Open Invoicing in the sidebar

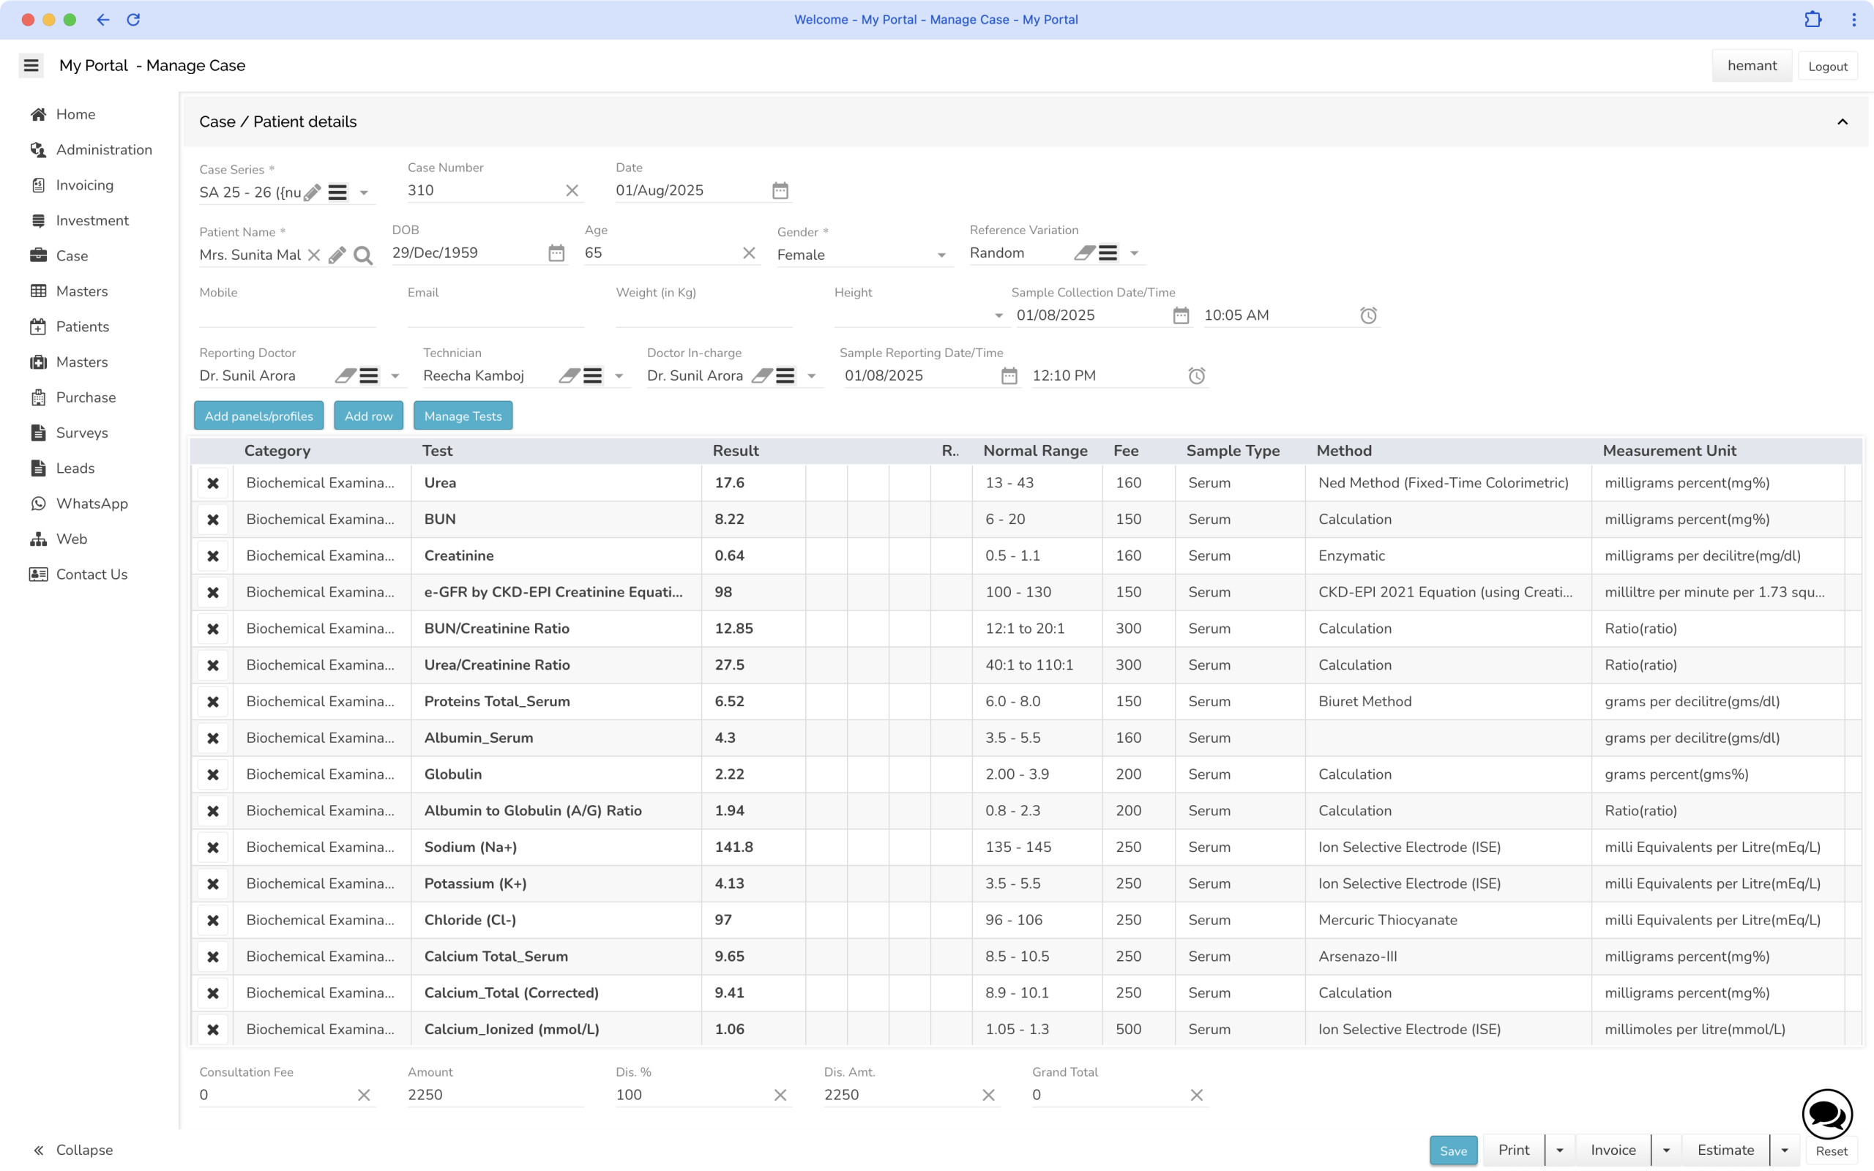coord(84,185)
